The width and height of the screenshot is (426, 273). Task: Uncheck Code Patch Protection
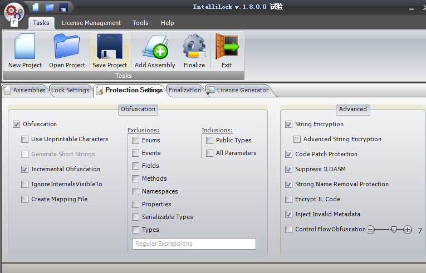coord(289,154)
